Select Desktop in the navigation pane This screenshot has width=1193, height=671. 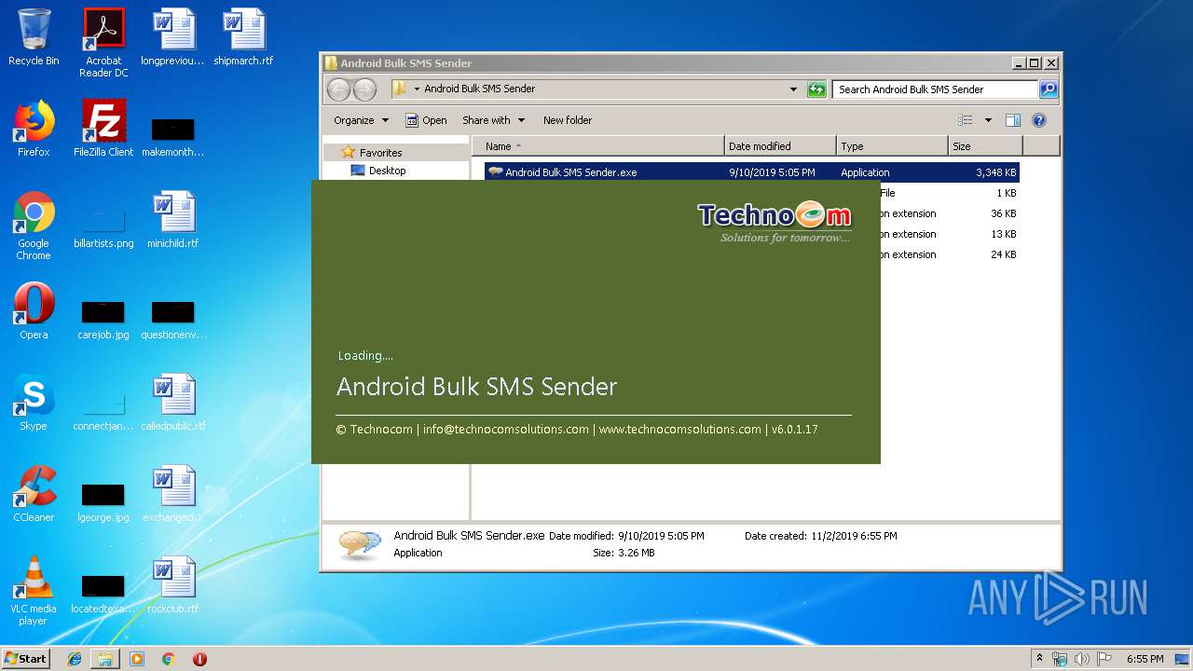point(387,171)
